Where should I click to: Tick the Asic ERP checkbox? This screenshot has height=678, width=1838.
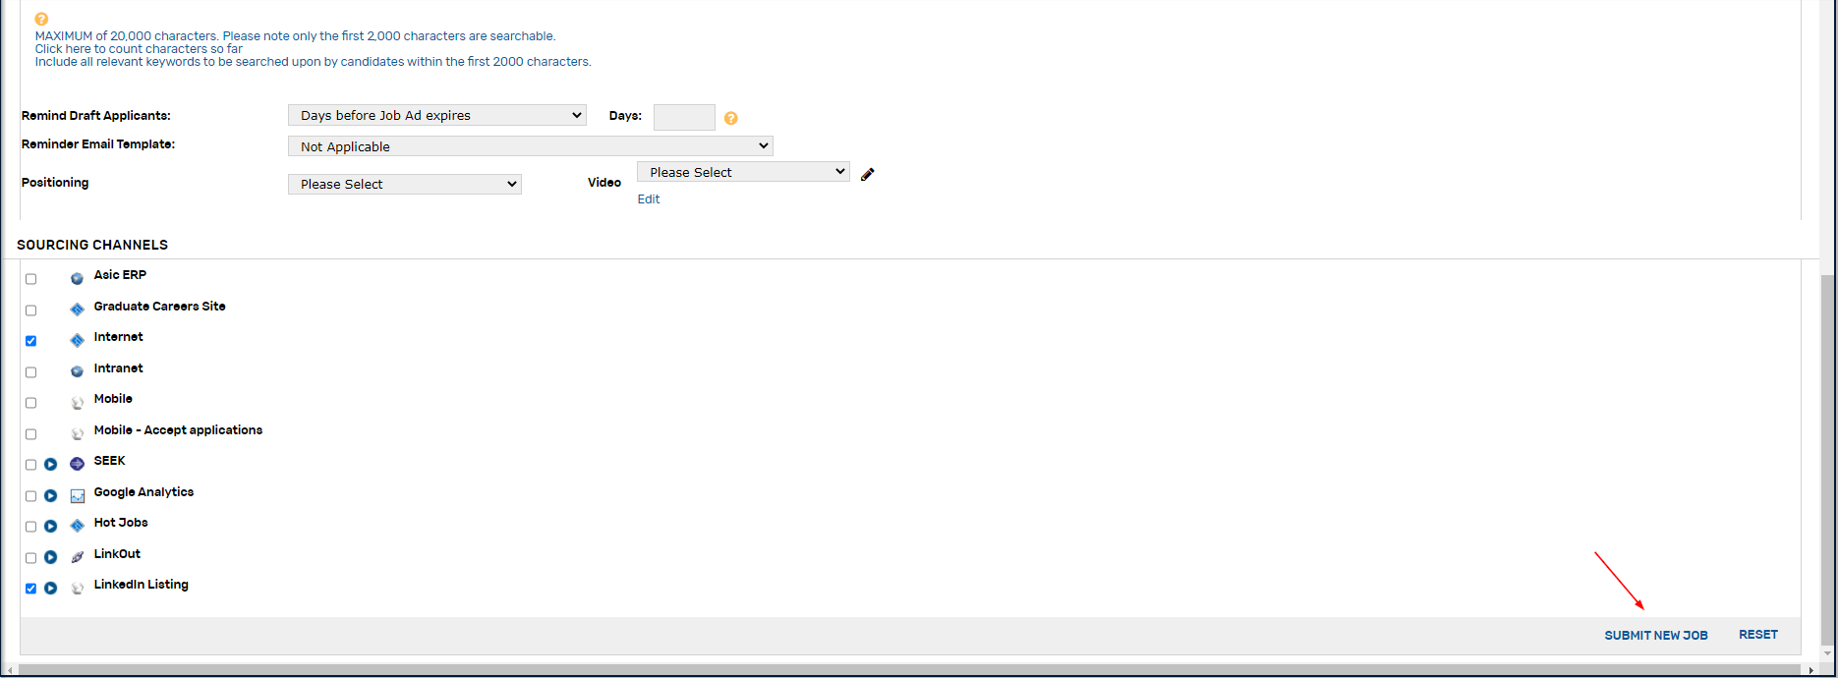(x=30, y=279)
